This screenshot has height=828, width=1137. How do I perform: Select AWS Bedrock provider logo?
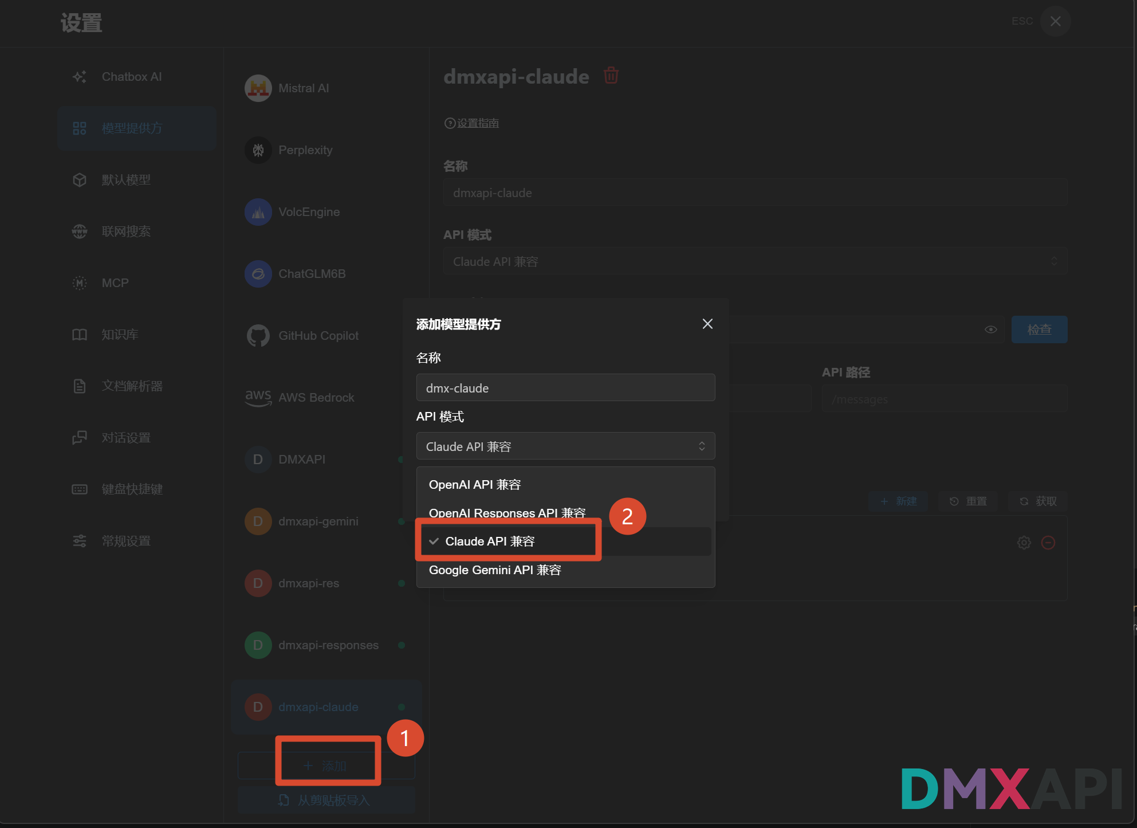pyautogui.click(x=258, y=398)
